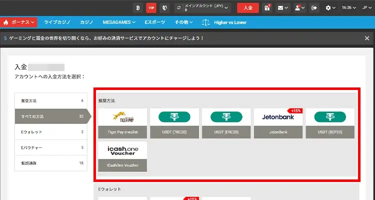This screenshot has height=200, width=375.
Task: Select the Eバウチャー category
Action: click(x=50, y=147)
